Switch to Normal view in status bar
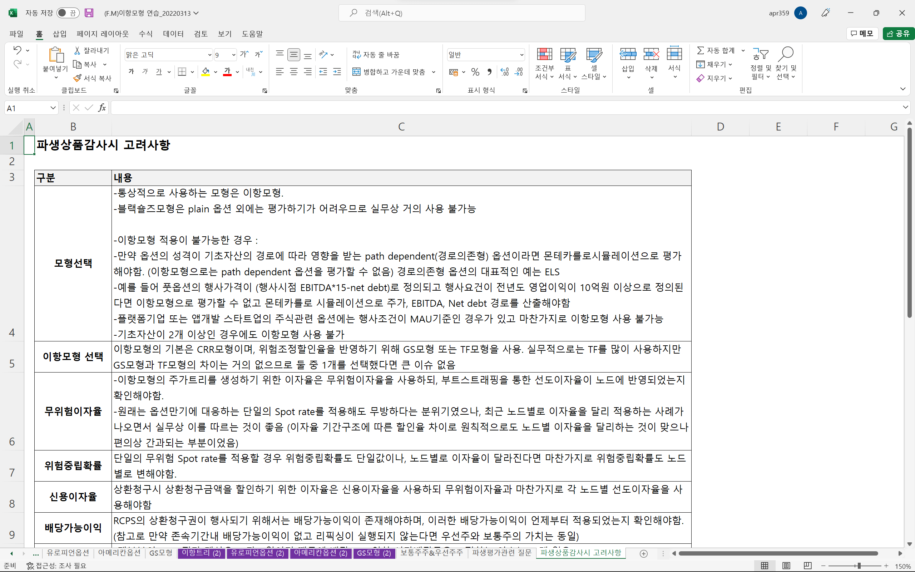915x572 pixels. click(x=765, y=566)
